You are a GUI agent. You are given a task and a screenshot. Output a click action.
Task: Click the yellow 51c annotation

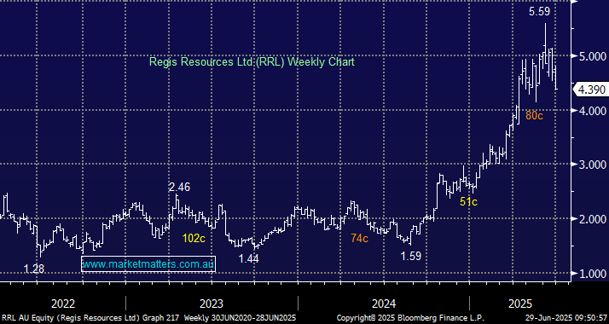468,201
